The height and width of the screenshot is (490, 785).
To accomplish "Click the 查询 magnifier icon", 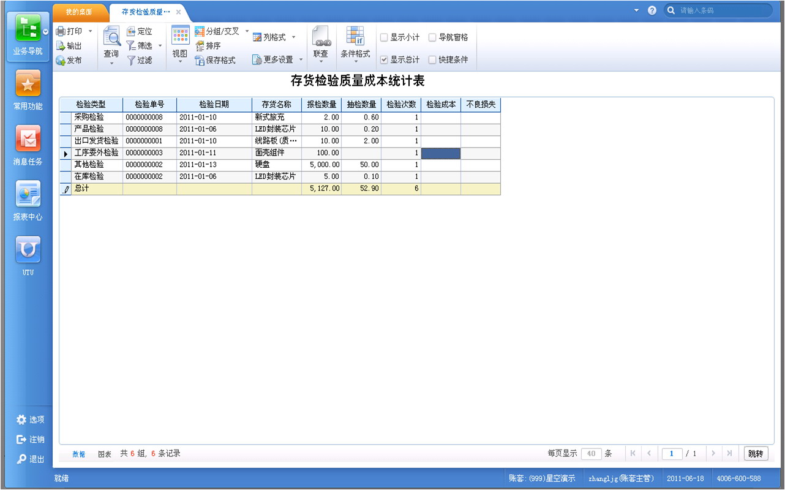I will (111, 36).
